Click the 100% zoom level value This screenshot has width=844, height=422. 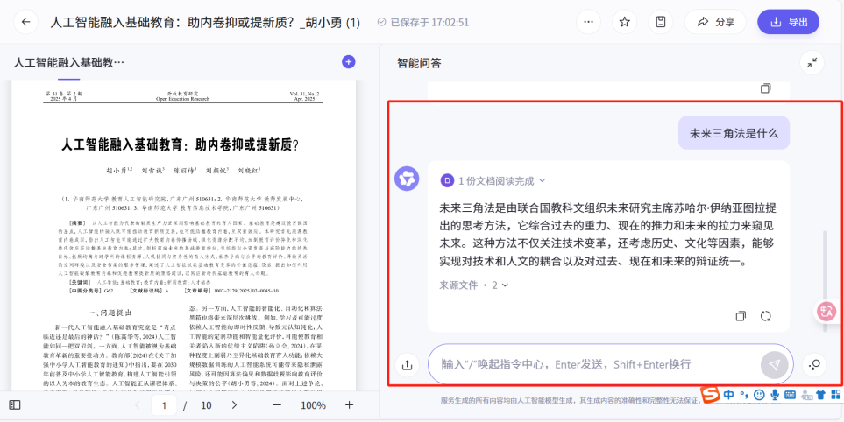tap(313, 405)
